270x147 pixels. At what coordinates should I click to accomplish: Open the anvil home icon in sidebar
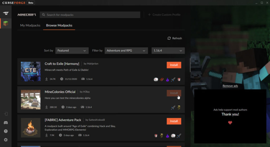coord(6,13)
